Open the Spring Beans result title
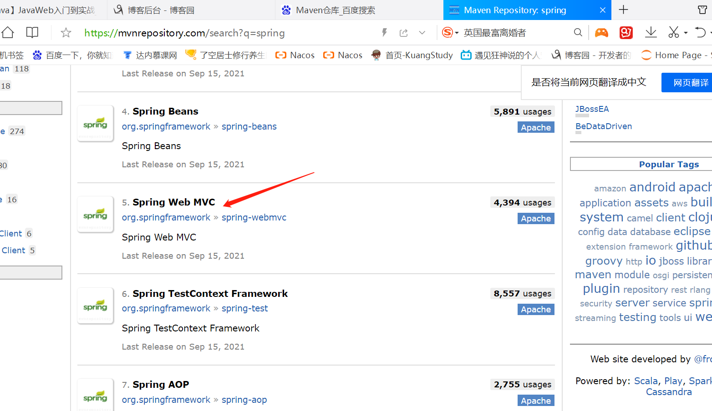 click(165, 111)
